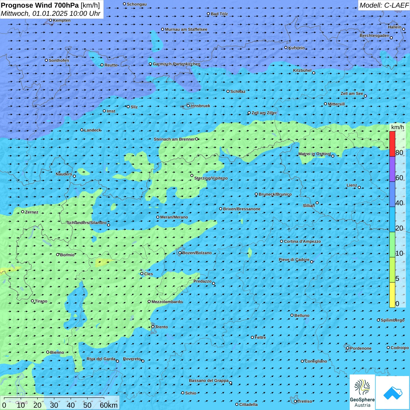Click the green 10–20 km/h legend swatch
Image resolution: width=410 pixels, height=410 pixels.
(x=392, y=245)
